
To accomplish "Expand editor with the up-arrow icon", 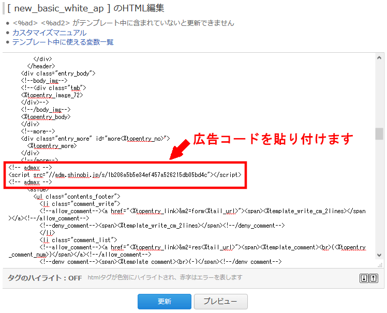I will pyautogui.click(x=374, y=278).
